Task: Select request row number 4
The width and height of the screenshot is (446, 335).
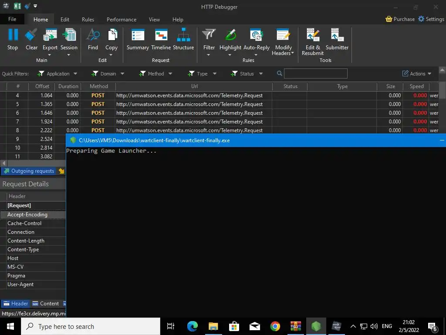Action: [219, 96]
